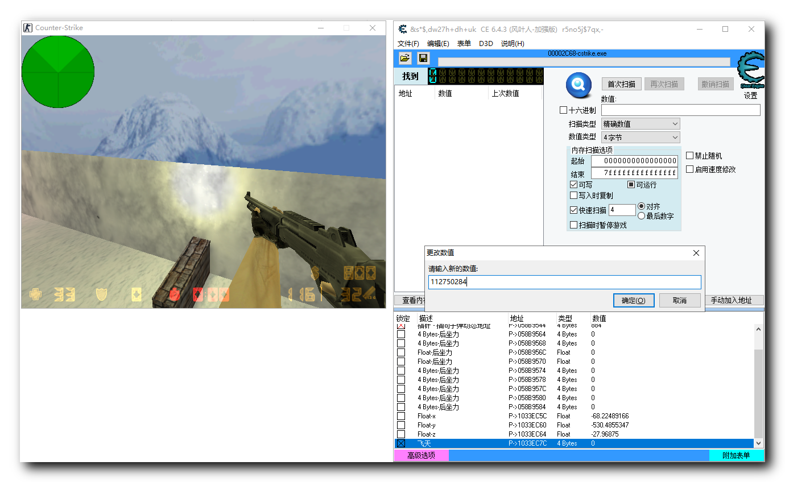The image size is (785, 482).
Task: Click the new value input field
Action: [x=564, y=282]
